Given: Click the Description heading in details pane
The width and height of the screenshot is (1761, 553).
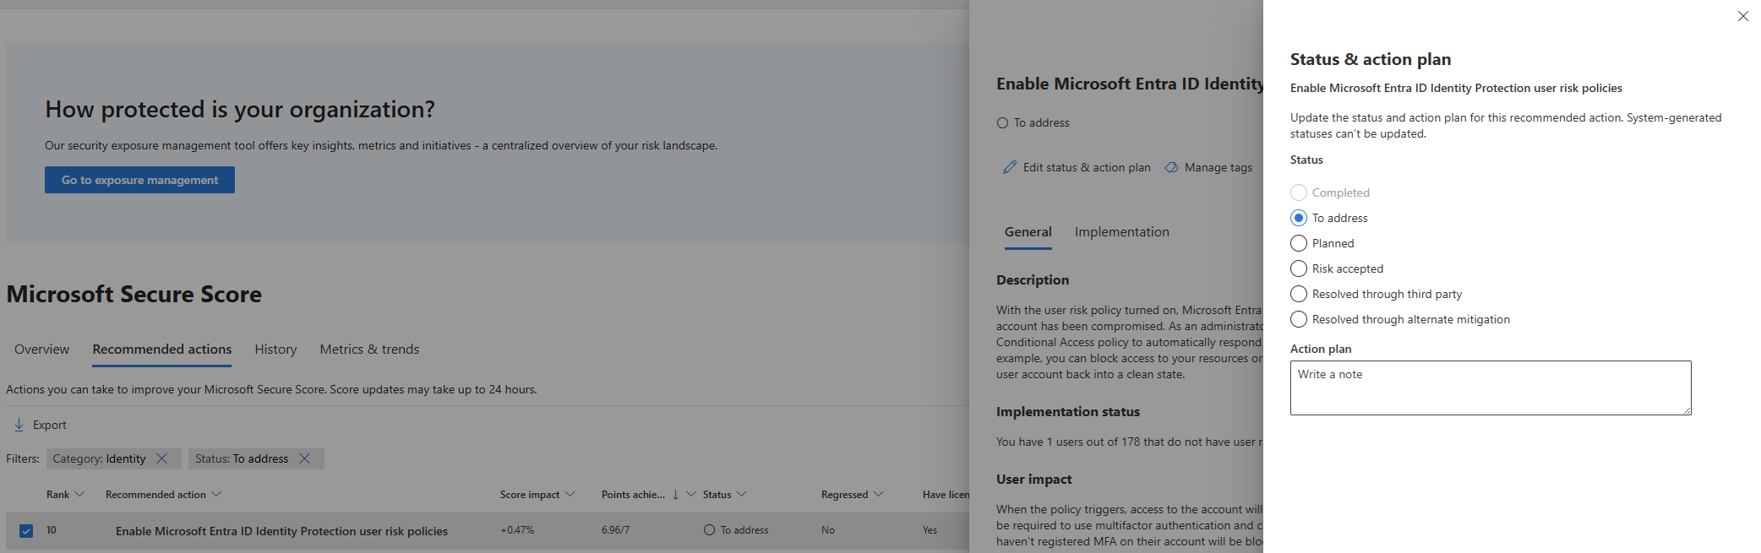Looking at the screenshot, I should (1033, 280).
